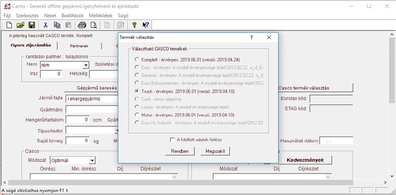Open the Súgó menu
396x195 pixels.
[x=123, y=16]
